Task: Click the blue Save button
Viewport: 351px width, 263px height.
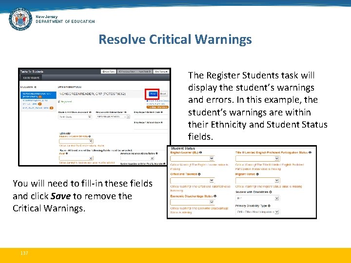Action: tap(153, 94)
